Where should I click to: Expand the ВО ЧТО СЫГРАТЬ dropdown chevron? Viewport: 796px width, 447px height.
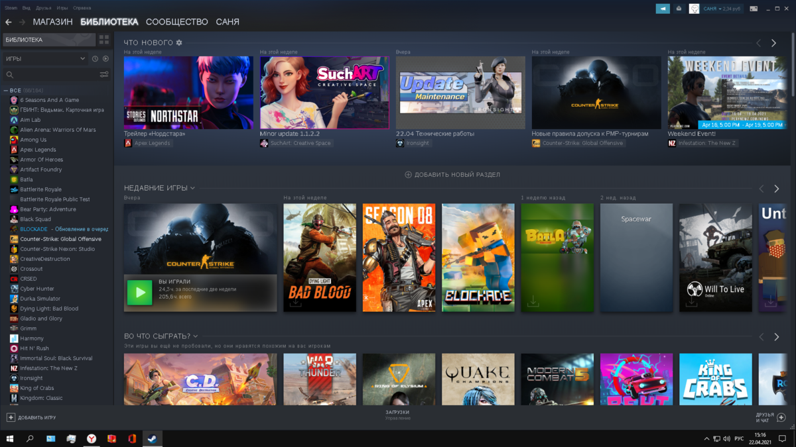195,336
